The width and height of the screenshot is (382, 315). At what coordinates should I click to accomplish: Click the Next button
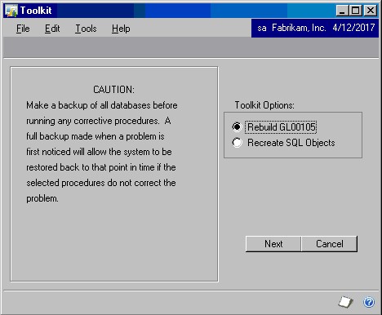(x=273, y=244)
